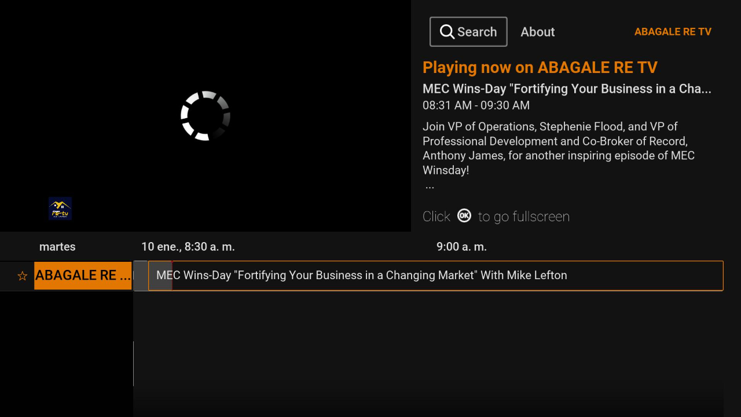Click the ABAGALE RE TV label top right
Viewport: 741px width, 417px height.
[x=673, y=32]
